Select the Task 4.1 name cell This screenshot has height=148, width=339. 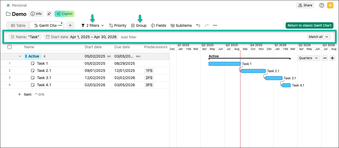click(44, 85)
